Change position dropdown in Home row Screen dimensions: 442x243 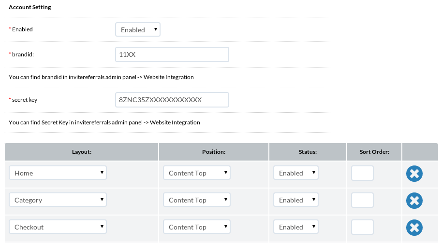click(197, 173)
